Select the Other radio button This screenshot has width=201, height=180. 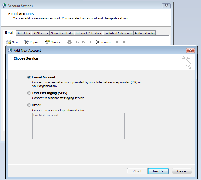click(29, 105)
